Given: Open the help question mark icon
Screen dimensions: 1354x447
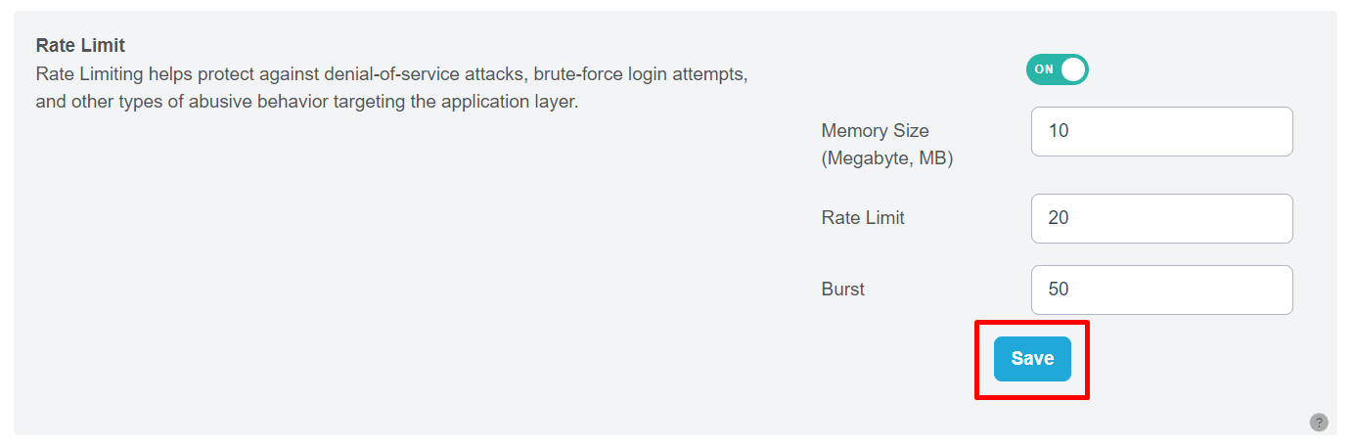Looking at the screenshot, I should tap(1319, 423).
